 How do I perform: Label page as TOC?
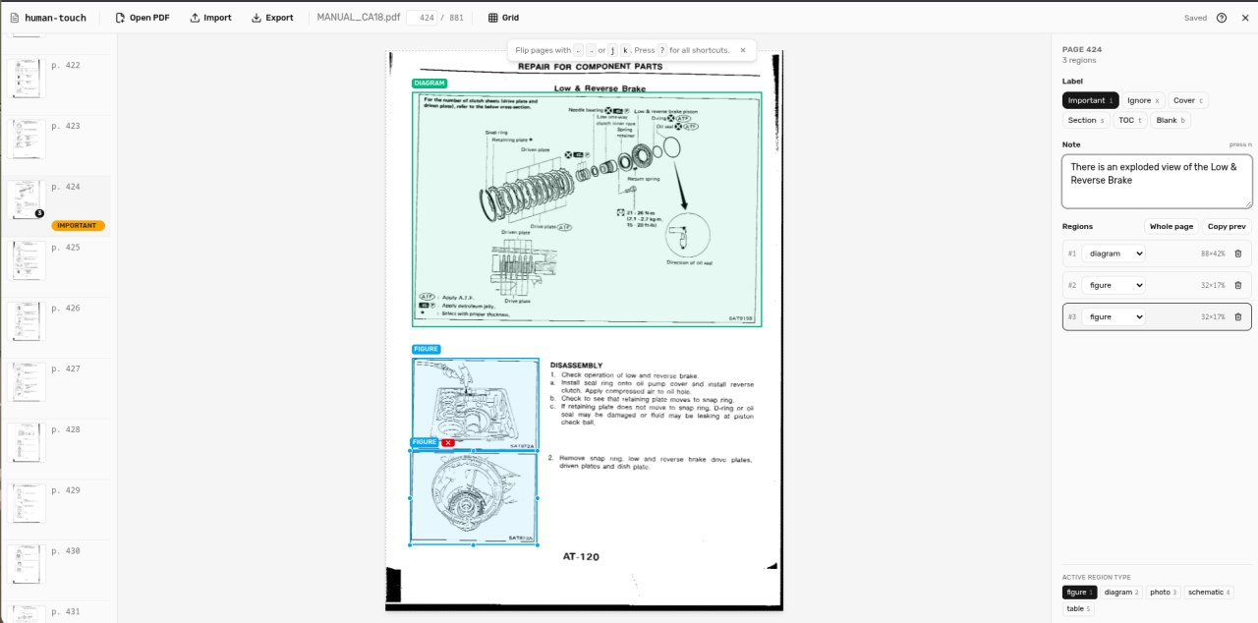(x=1130, y=120)
